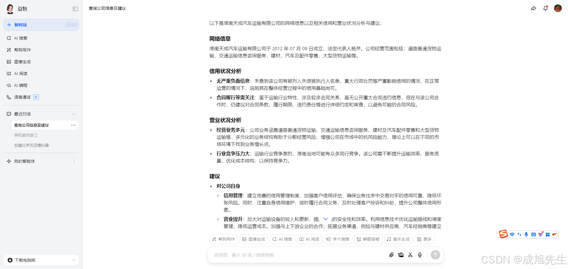Image resolution: width=568 pixels, height=269 pixels.
Task: Open the 手机版对话 conversation
Action: 45,135
